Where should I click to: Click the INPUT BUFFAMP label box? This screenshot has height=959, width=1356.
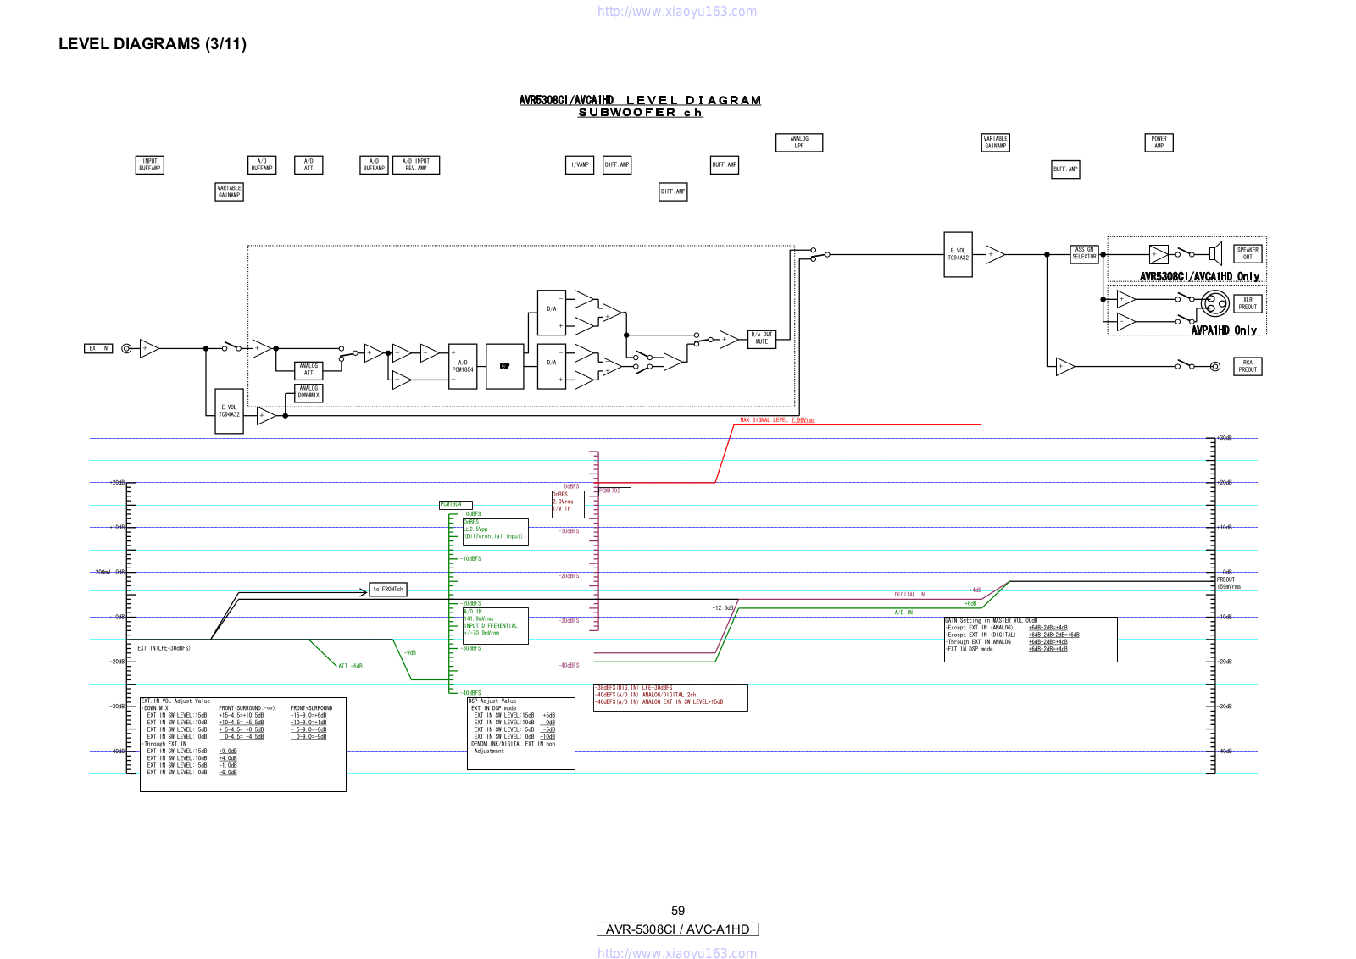tap(149, 164)
